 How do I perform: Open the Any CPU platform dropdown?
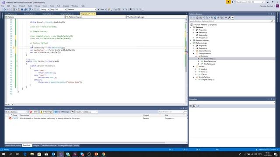tap(58, 10)
